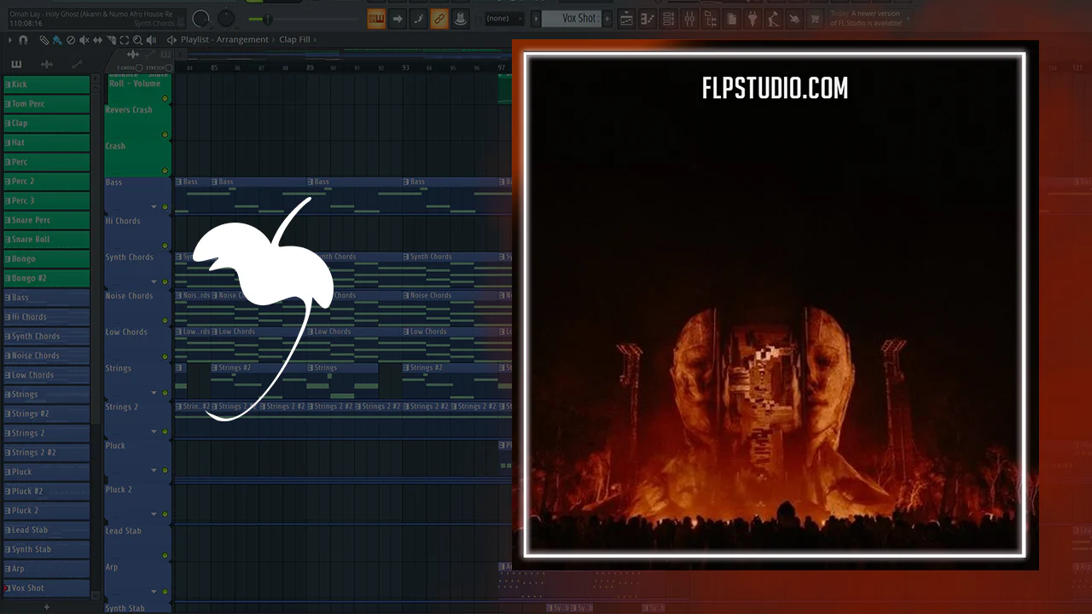Mute the Pluck track green dot
1092x614 pixels.
point(165,470)
